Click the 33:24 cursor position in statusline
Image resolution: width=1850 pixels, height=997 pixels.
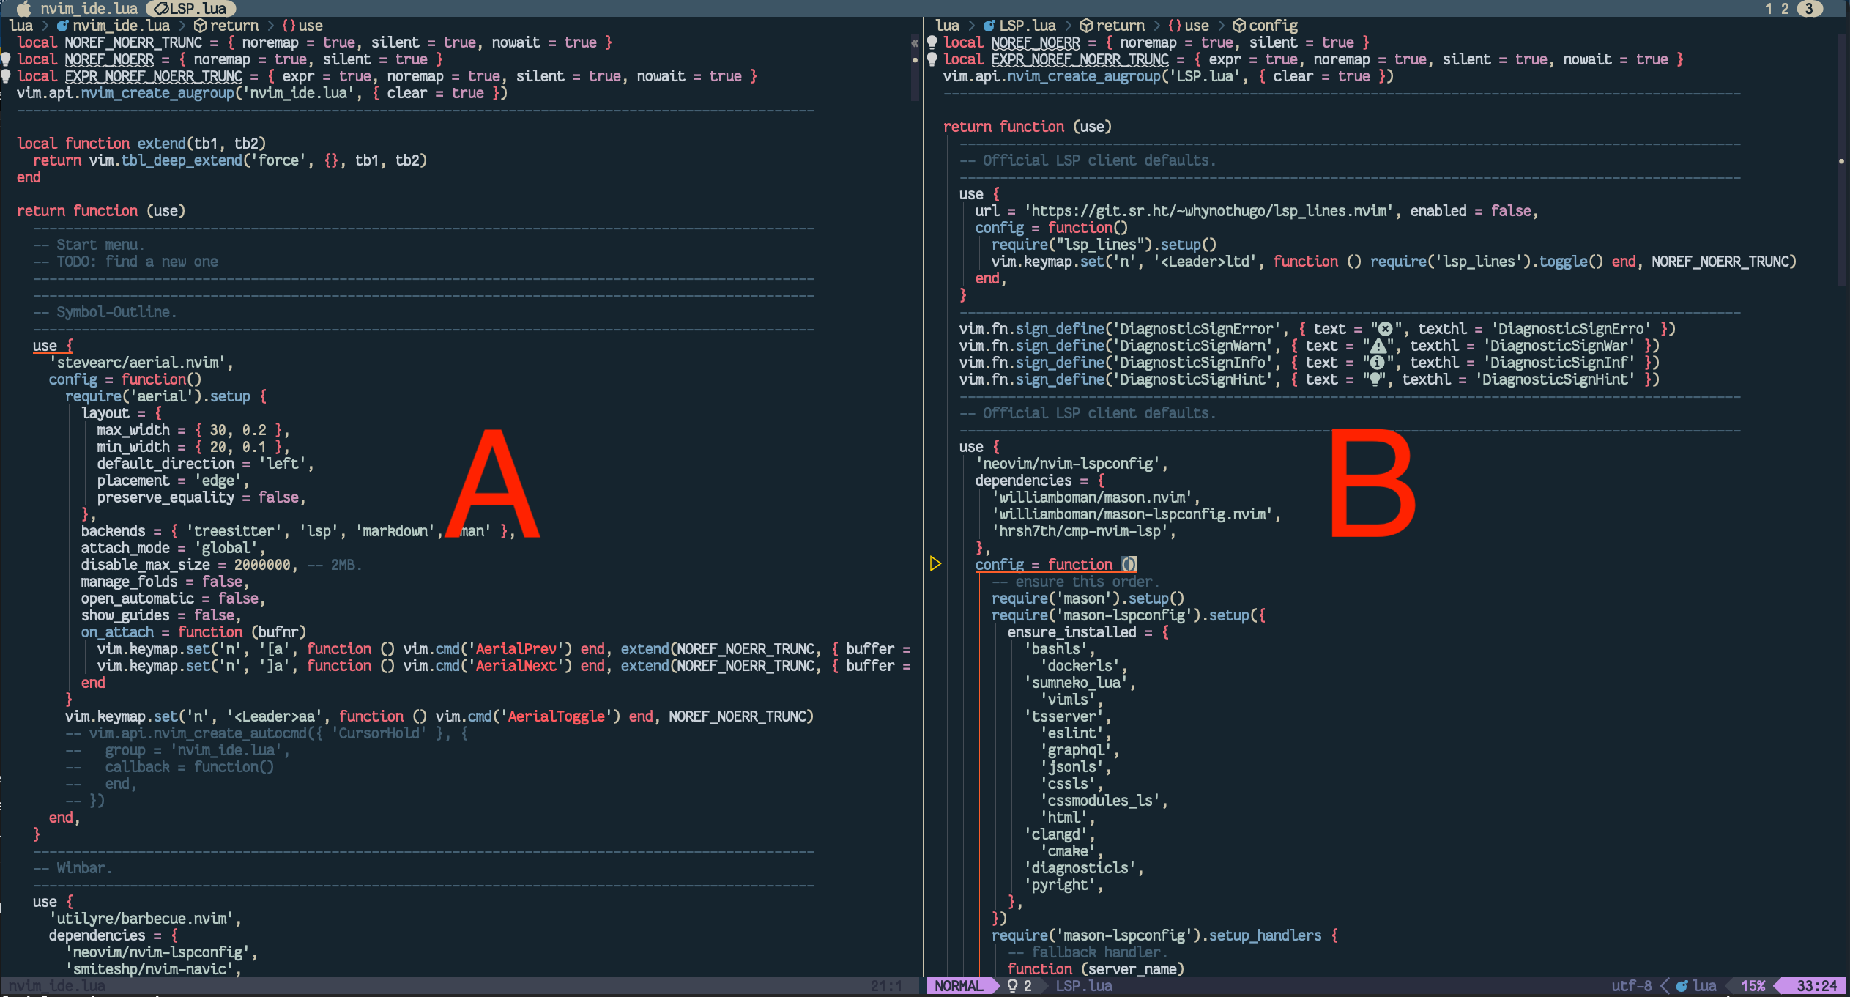coord(1816,986)
